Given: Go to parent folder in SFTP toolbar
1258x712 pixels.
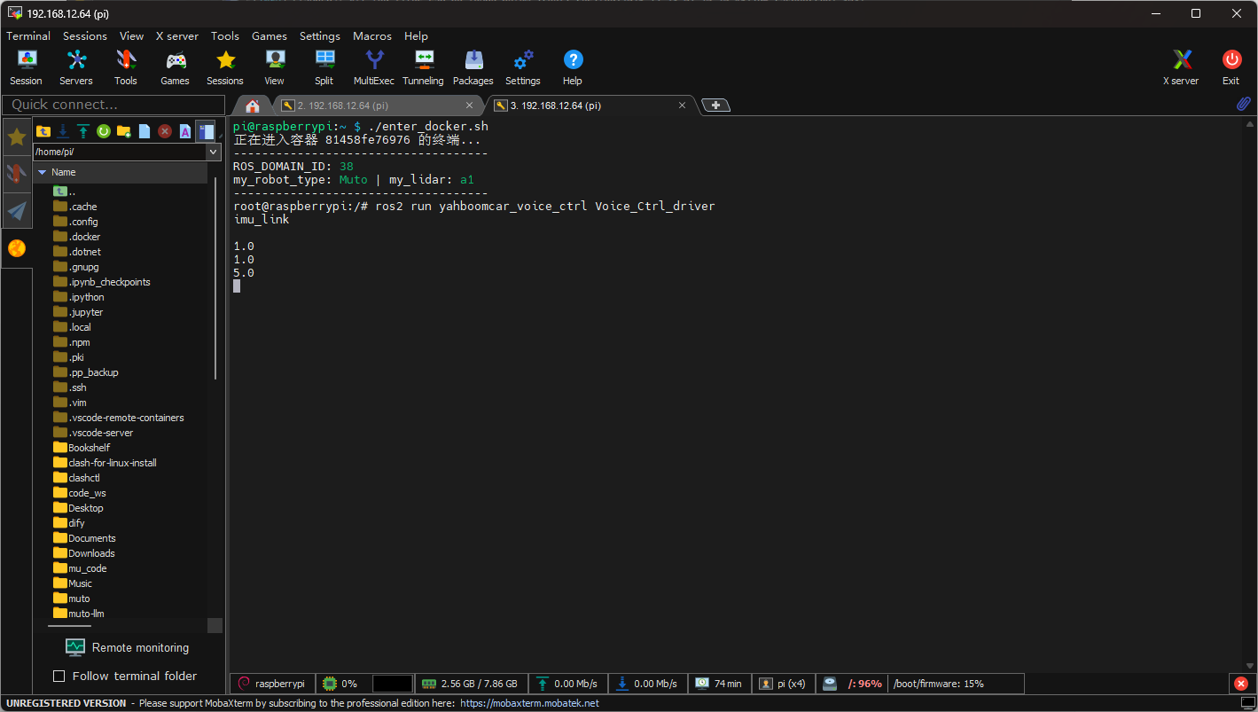Looking at the screenshot, I should click(x=43, y=131).
